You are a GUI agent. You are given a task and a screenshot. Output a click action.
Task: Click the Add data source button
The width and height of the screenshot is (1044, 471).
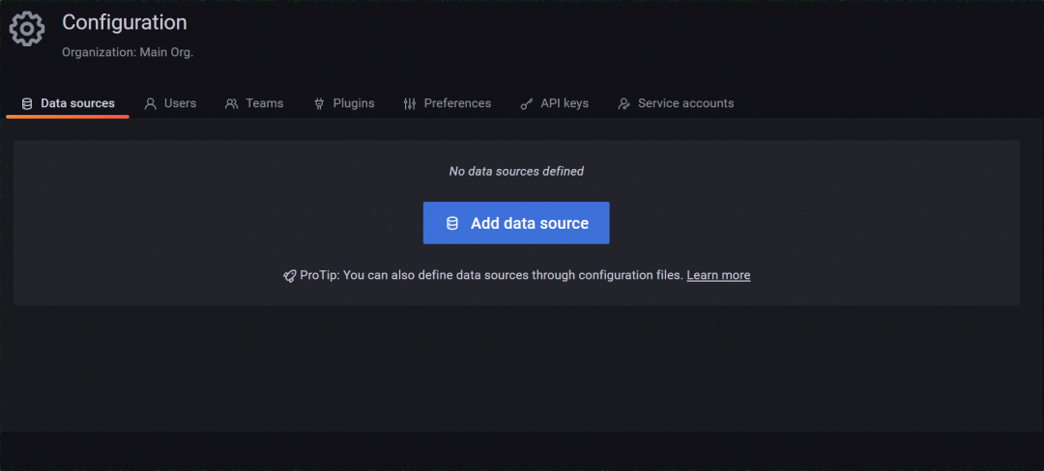point(516,223)
